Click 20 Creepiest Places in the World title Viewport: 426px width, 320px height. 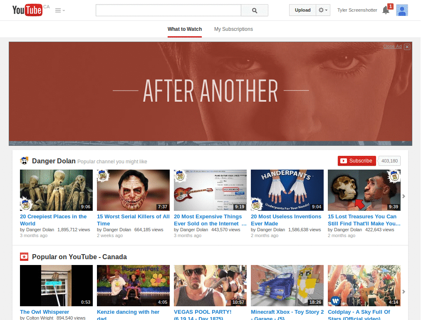(x=53, y=220)
